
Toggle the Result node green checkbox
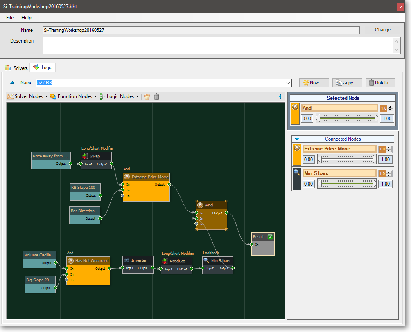pyautogui.click(x=270, y=237)
